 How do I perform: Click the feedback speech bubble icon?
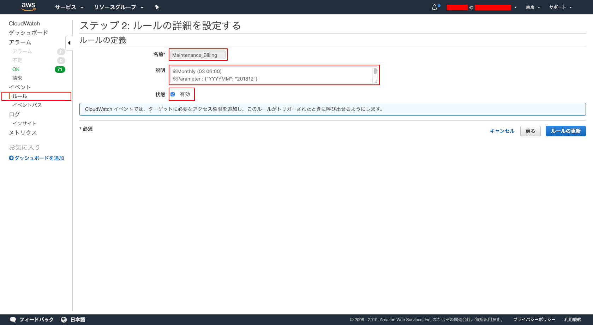[x=13, y=319]
